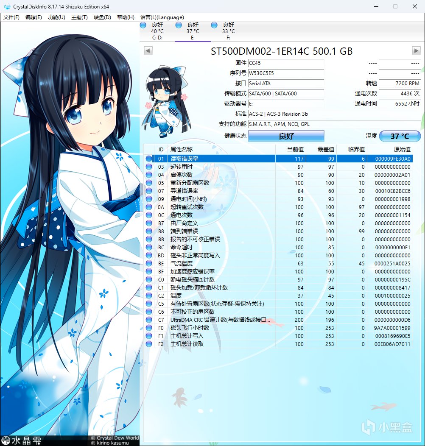Open the 功能(U) menu

[57, 17]
